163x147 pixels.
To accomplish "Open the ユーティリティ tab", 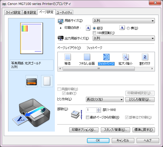I will [x=64, y=13].
